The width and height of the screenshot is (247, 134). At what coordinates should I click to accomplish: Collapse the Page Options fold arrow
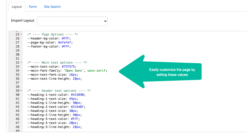point(21,34)
